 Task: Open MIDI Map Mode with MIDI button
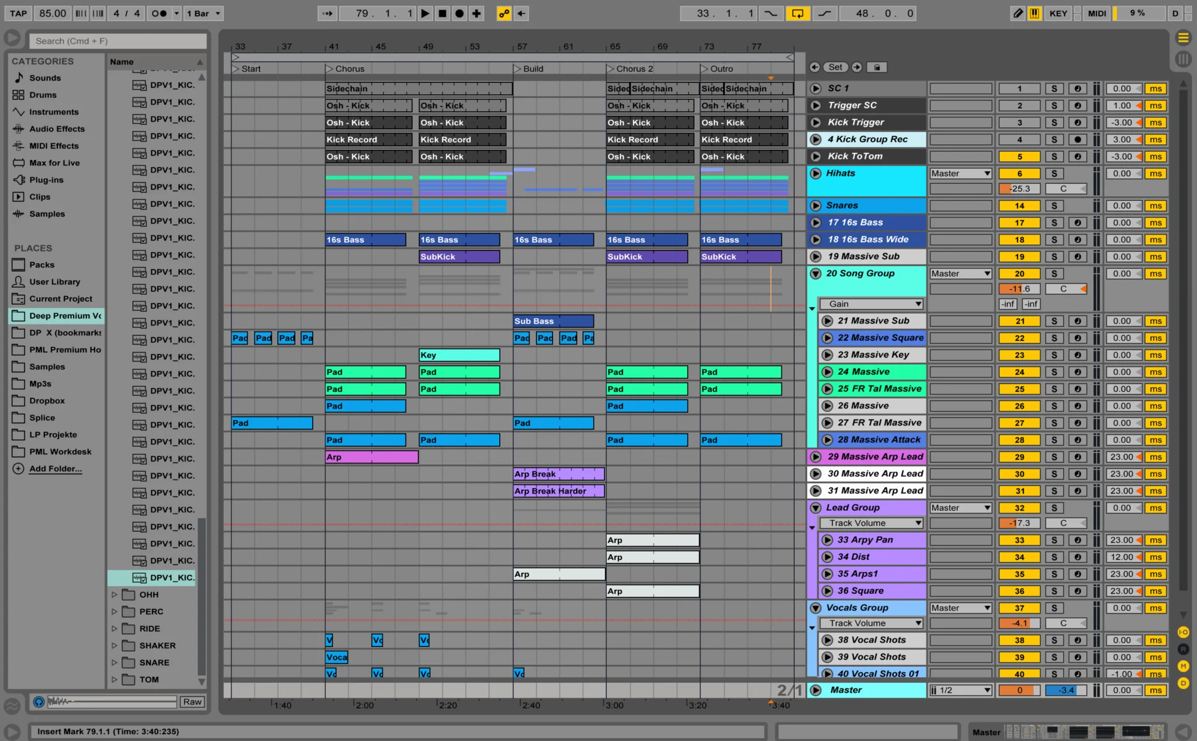coord(1097,13)
